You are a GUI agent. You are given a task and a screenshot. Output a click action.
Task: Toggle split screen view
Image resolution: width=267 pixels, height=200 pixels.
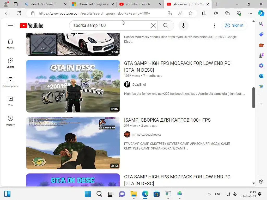204,13
